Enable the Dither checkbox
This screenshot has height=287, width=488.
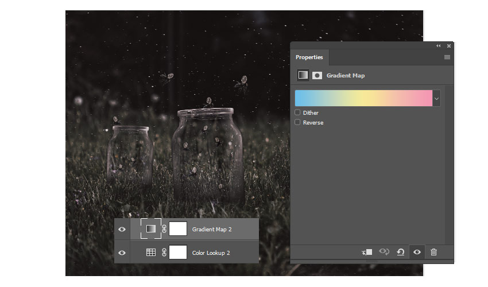(x=297, y=113)
